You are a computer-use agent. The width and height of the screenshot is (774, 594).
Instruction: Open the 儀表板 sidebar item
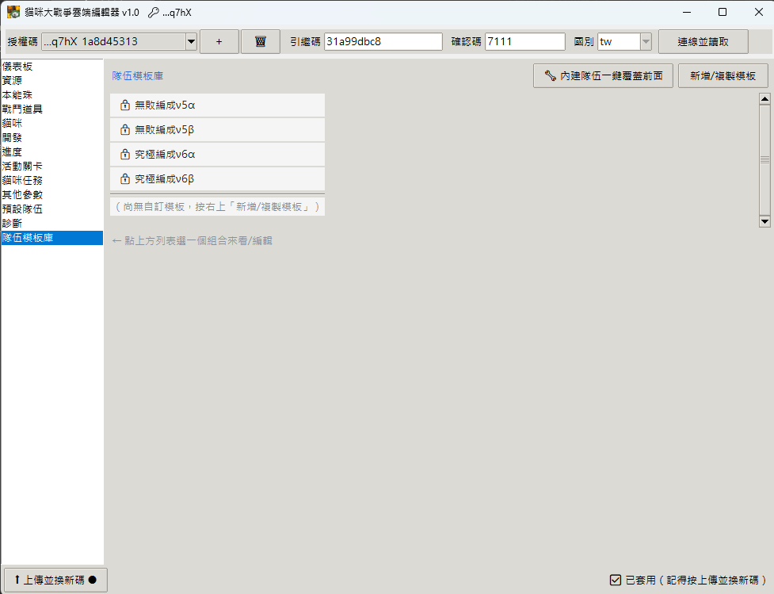point(51,66)
